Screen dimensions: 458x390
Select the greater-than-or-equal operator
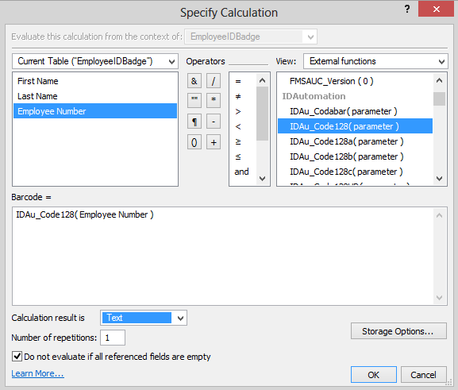[238, 141]
